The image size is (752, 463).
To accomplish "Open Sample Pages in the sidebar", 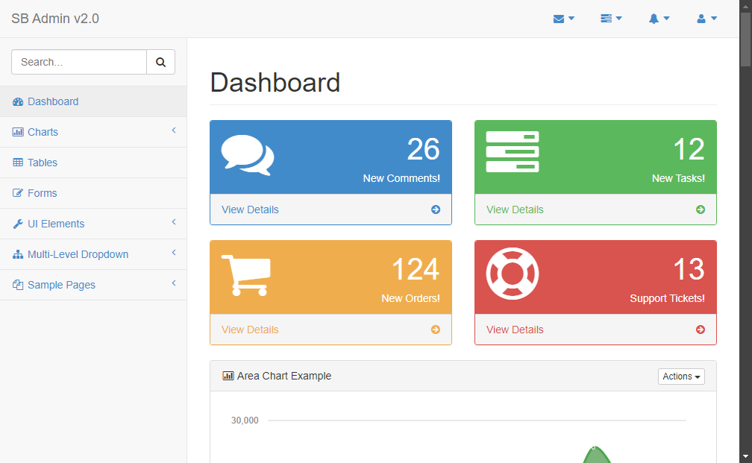I will click(93, 285).
